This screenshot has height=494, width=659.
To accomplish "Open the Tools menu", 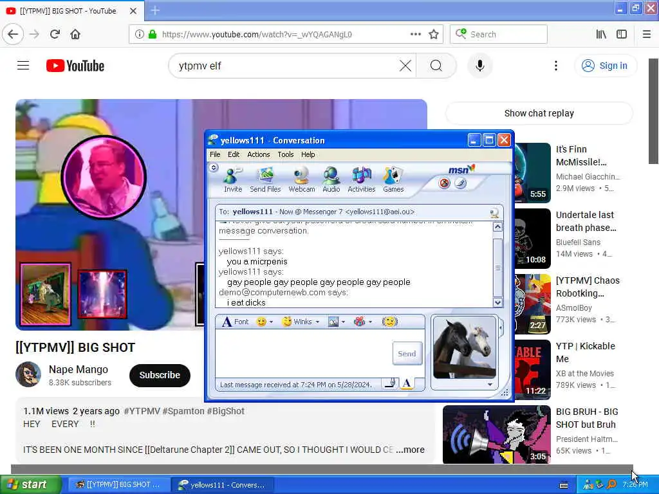I will pyautogui.click(x=285, y=154).
